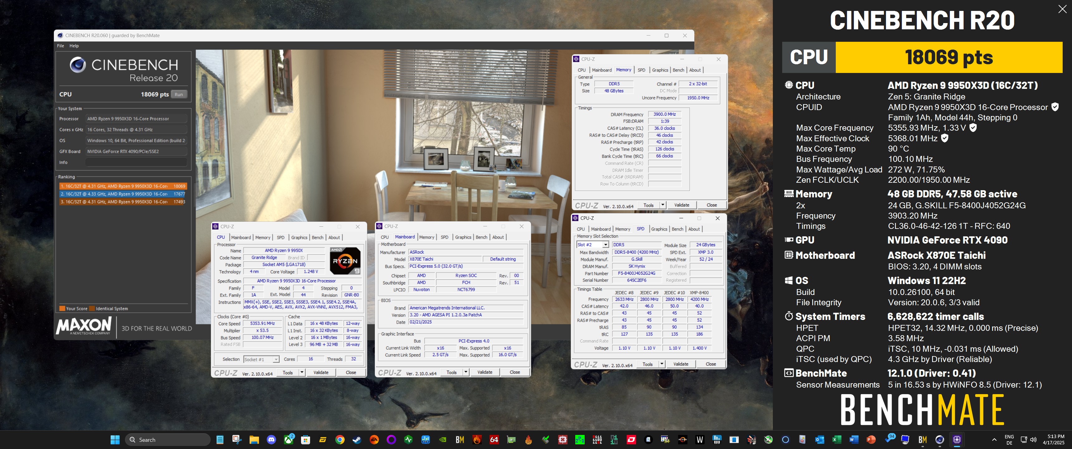Viewport: 1072px width, 449px height.
Task: Open File Explorer from the taskbar
Action: click(254, 439)
